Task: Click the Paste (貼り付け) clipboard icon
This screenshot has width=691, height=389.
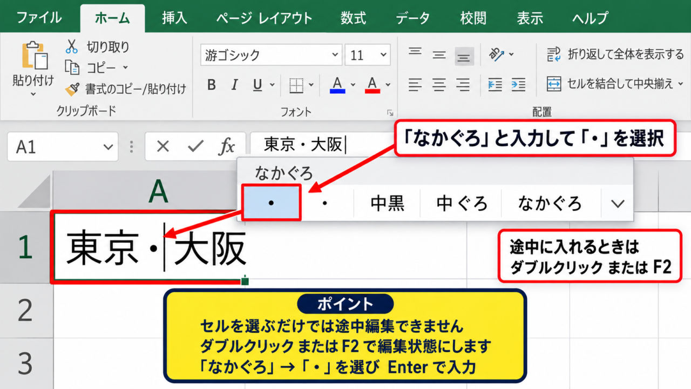Action: click(35, 56)
